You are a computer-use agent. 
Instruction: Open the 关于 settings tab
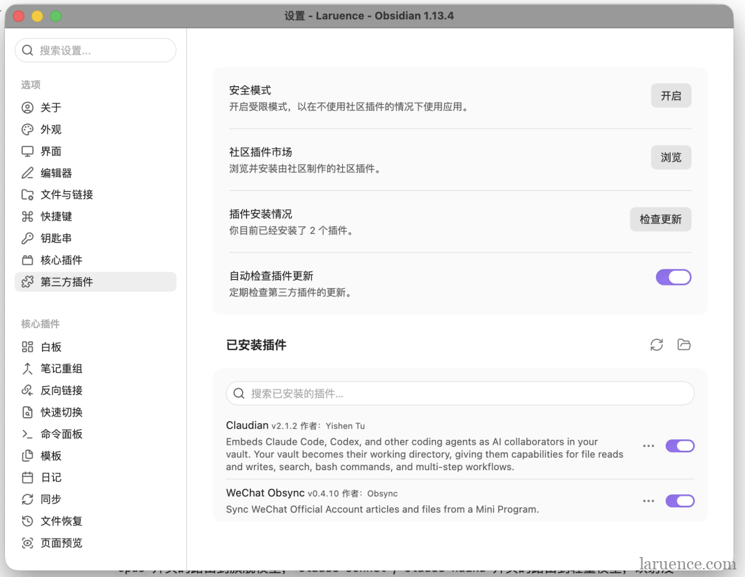95,108
